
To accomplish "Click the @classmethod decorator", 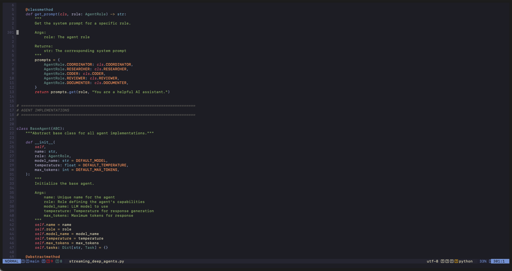I will click(x=39, y=9).
